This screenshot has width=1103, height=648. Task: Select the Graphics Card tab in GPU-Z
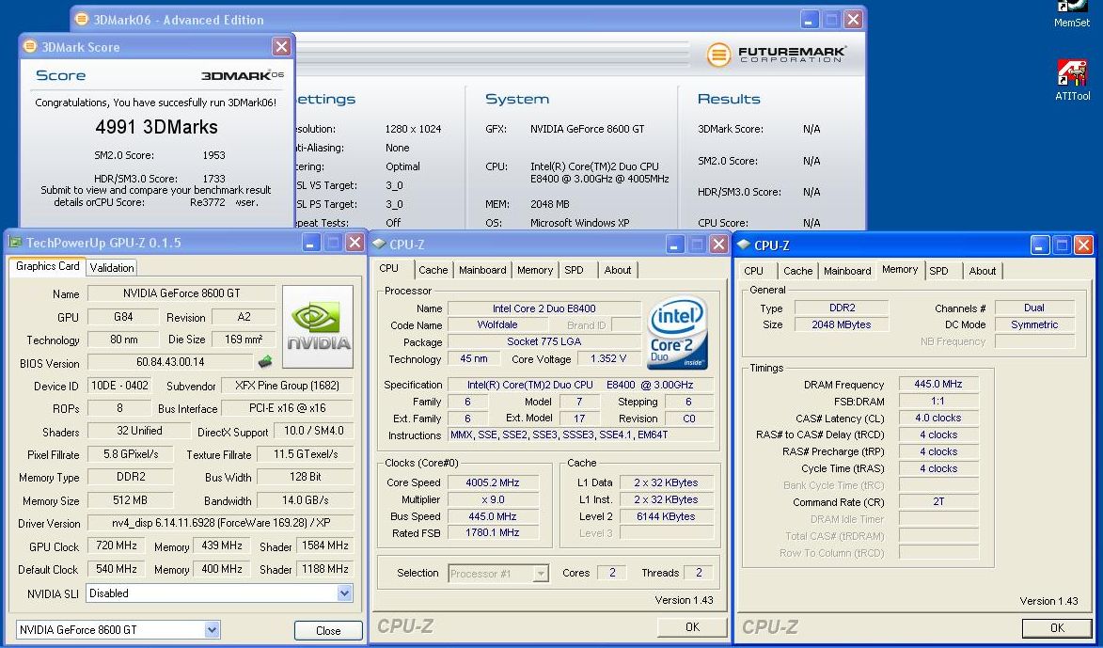pyautogui.click(x=47, y=266)
